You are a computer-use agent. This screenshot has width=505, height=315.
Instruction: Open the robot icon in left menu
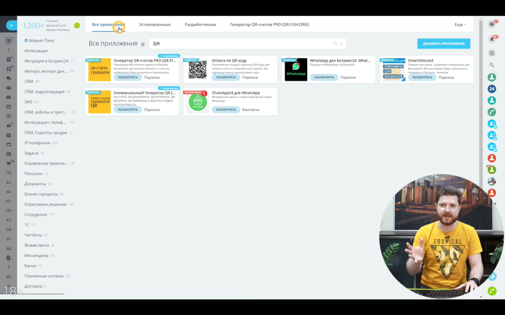point(9,135)
